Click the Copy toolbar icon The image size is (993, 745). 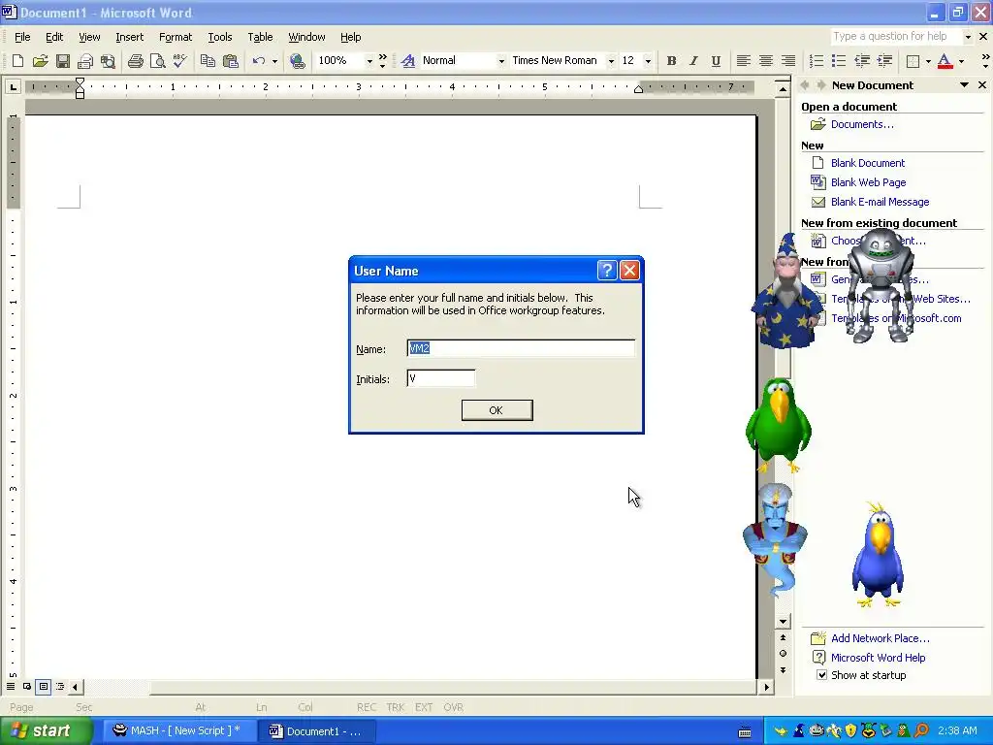coord(208,61)
